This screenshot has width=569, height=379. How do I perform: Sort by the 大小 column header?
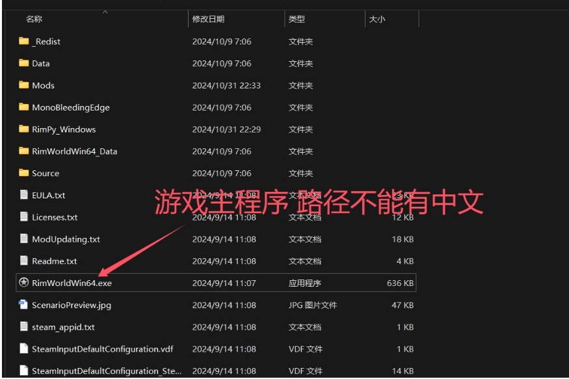(377, 19)
